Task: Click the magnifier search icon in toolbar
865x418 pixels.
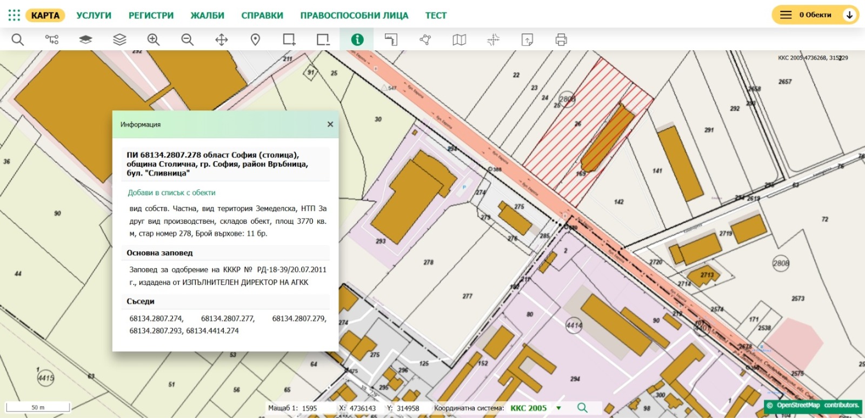Action: [x=18, y=39]
